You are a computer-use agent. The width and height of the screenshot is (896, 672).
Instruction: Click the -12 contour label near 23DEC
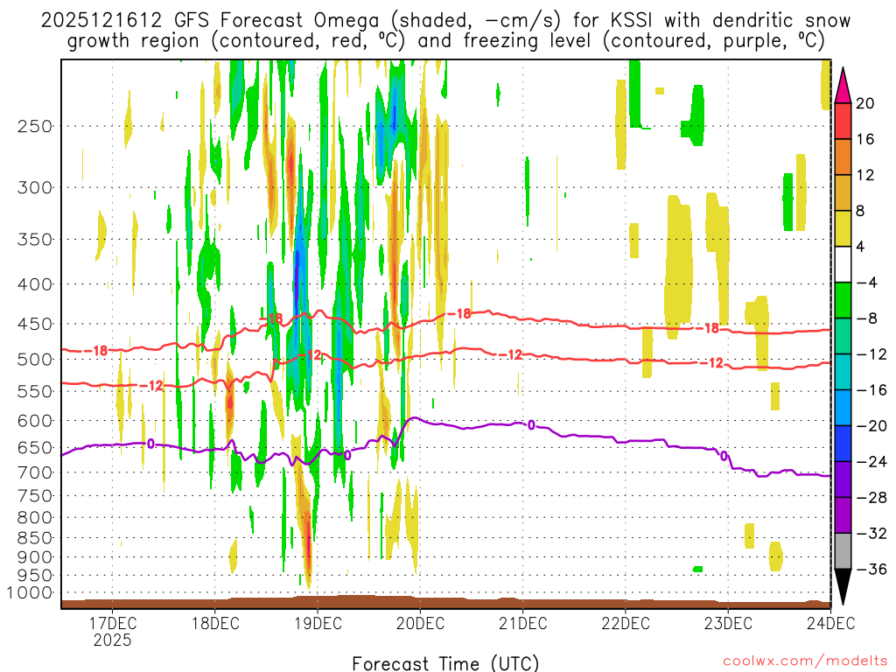[711, 363]
